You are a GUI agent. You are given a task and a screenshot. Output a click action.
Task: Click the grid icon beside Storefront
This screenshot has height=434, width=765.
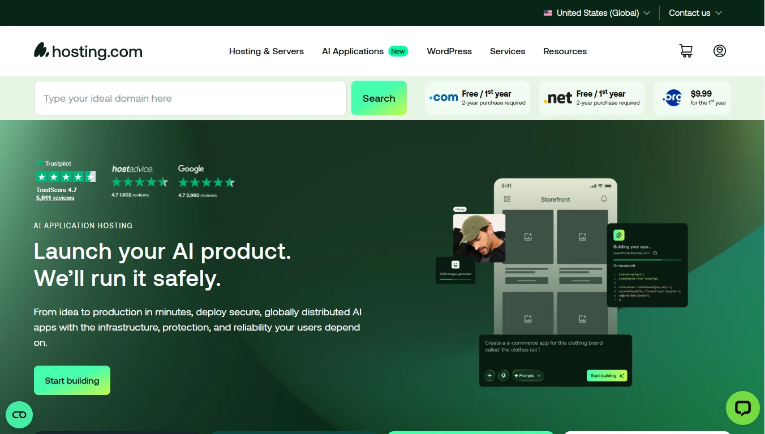tap(507, 199)
